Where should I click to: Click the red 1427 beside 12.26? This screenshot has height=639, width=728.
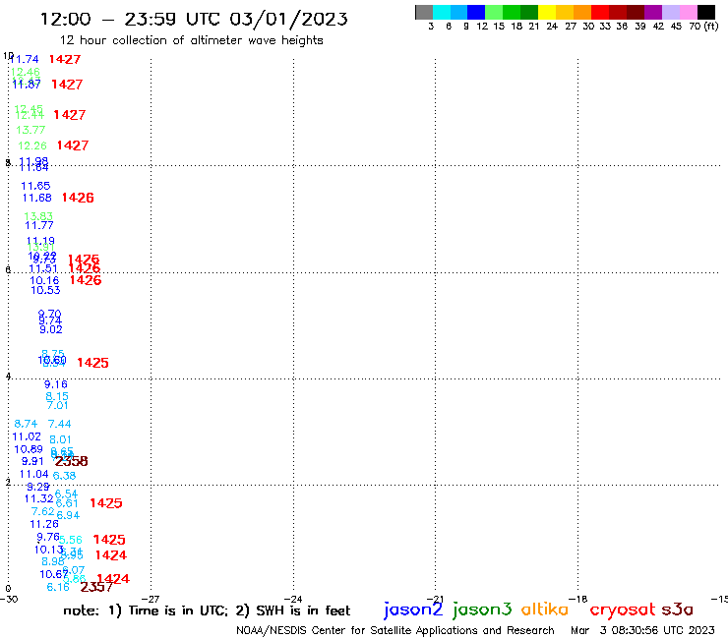73,145
